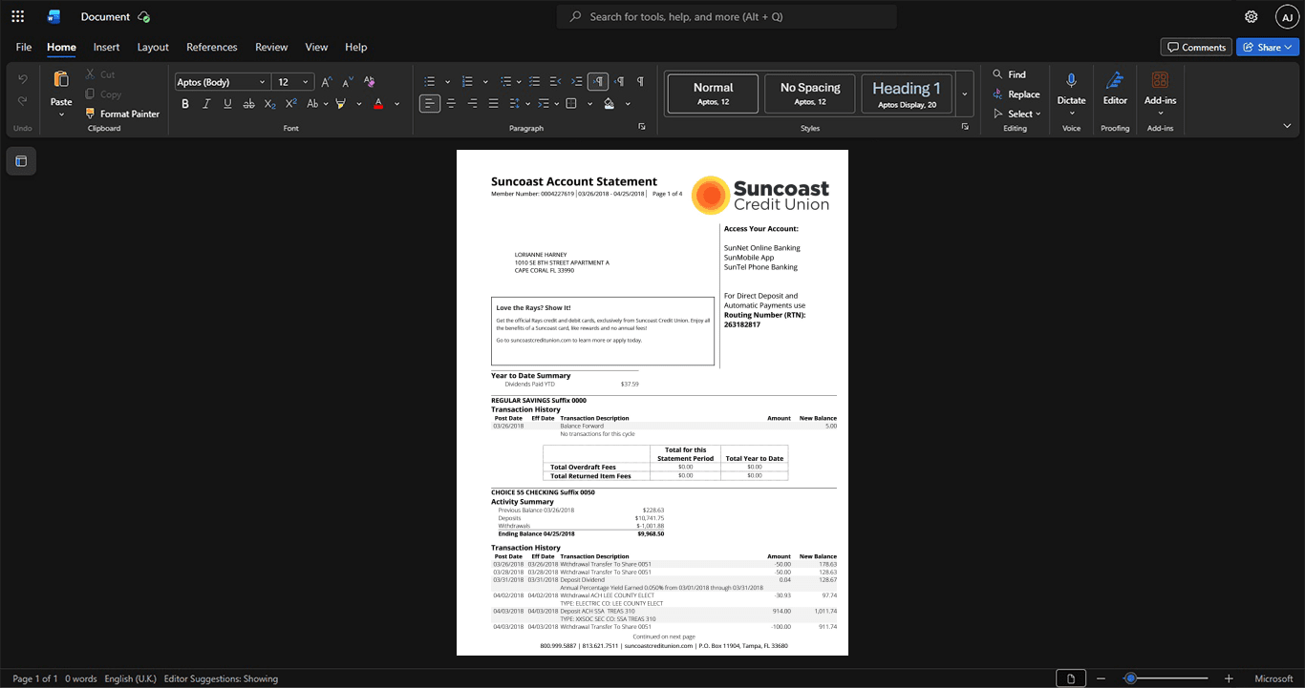Expand the Paste options arrow
The height and width of the screenshot is (688, 1305).
click(x=61, y=115)
